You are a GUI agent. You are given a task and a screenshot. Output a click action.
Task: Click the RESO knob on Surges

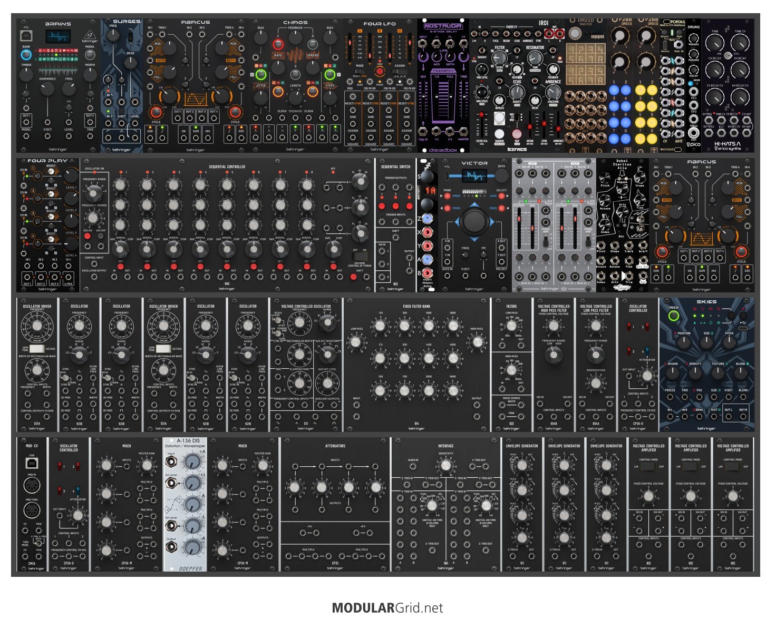pyautogui.click(x=129, y=63)
